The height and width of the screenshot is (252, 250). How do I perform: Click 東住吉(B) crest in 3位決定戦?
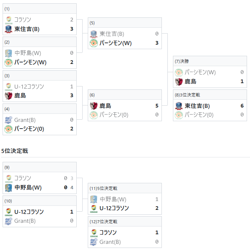[x=179, y=106]
